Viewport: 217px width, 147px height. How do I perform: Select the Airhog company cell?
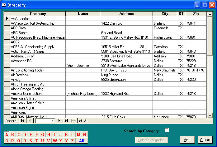pyautogui.click(x=38, y=80)
